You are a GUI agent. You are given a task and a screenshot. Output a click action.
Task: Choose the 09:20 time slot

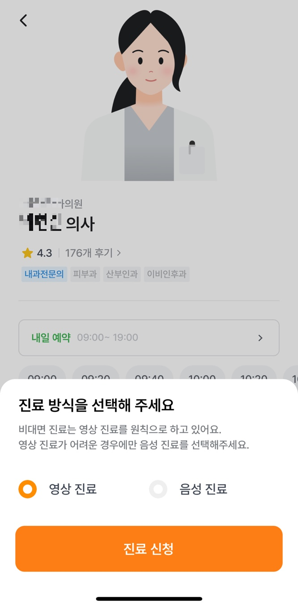pyautogui.click(x=95, y=377)
